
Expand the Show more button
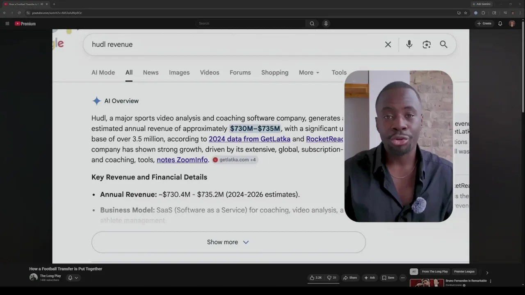(228, 242)
